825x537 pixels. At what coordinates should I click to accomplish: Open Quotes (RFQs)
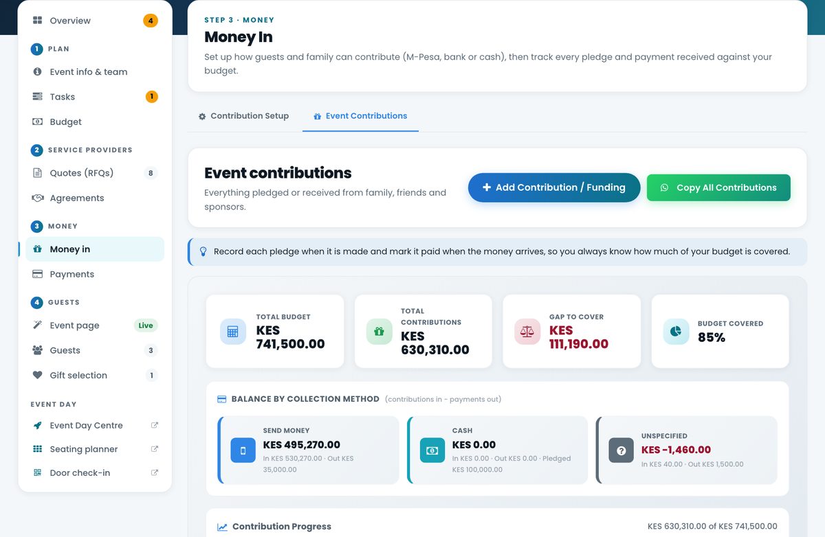pyautogui.click(x=95, y=173)
